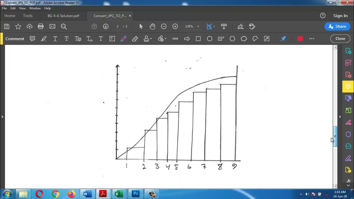Open the View menu

click(22, 8)
